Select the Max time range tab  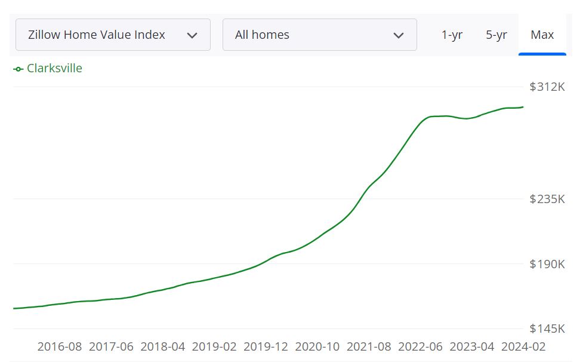click(542, 35)
